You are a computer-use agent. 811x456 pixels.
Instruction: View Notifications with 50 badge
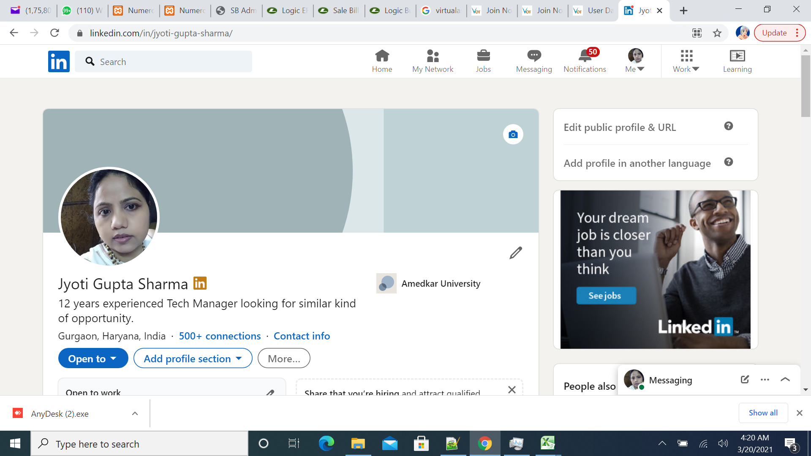pyautogui.click(x=585, y=62)
